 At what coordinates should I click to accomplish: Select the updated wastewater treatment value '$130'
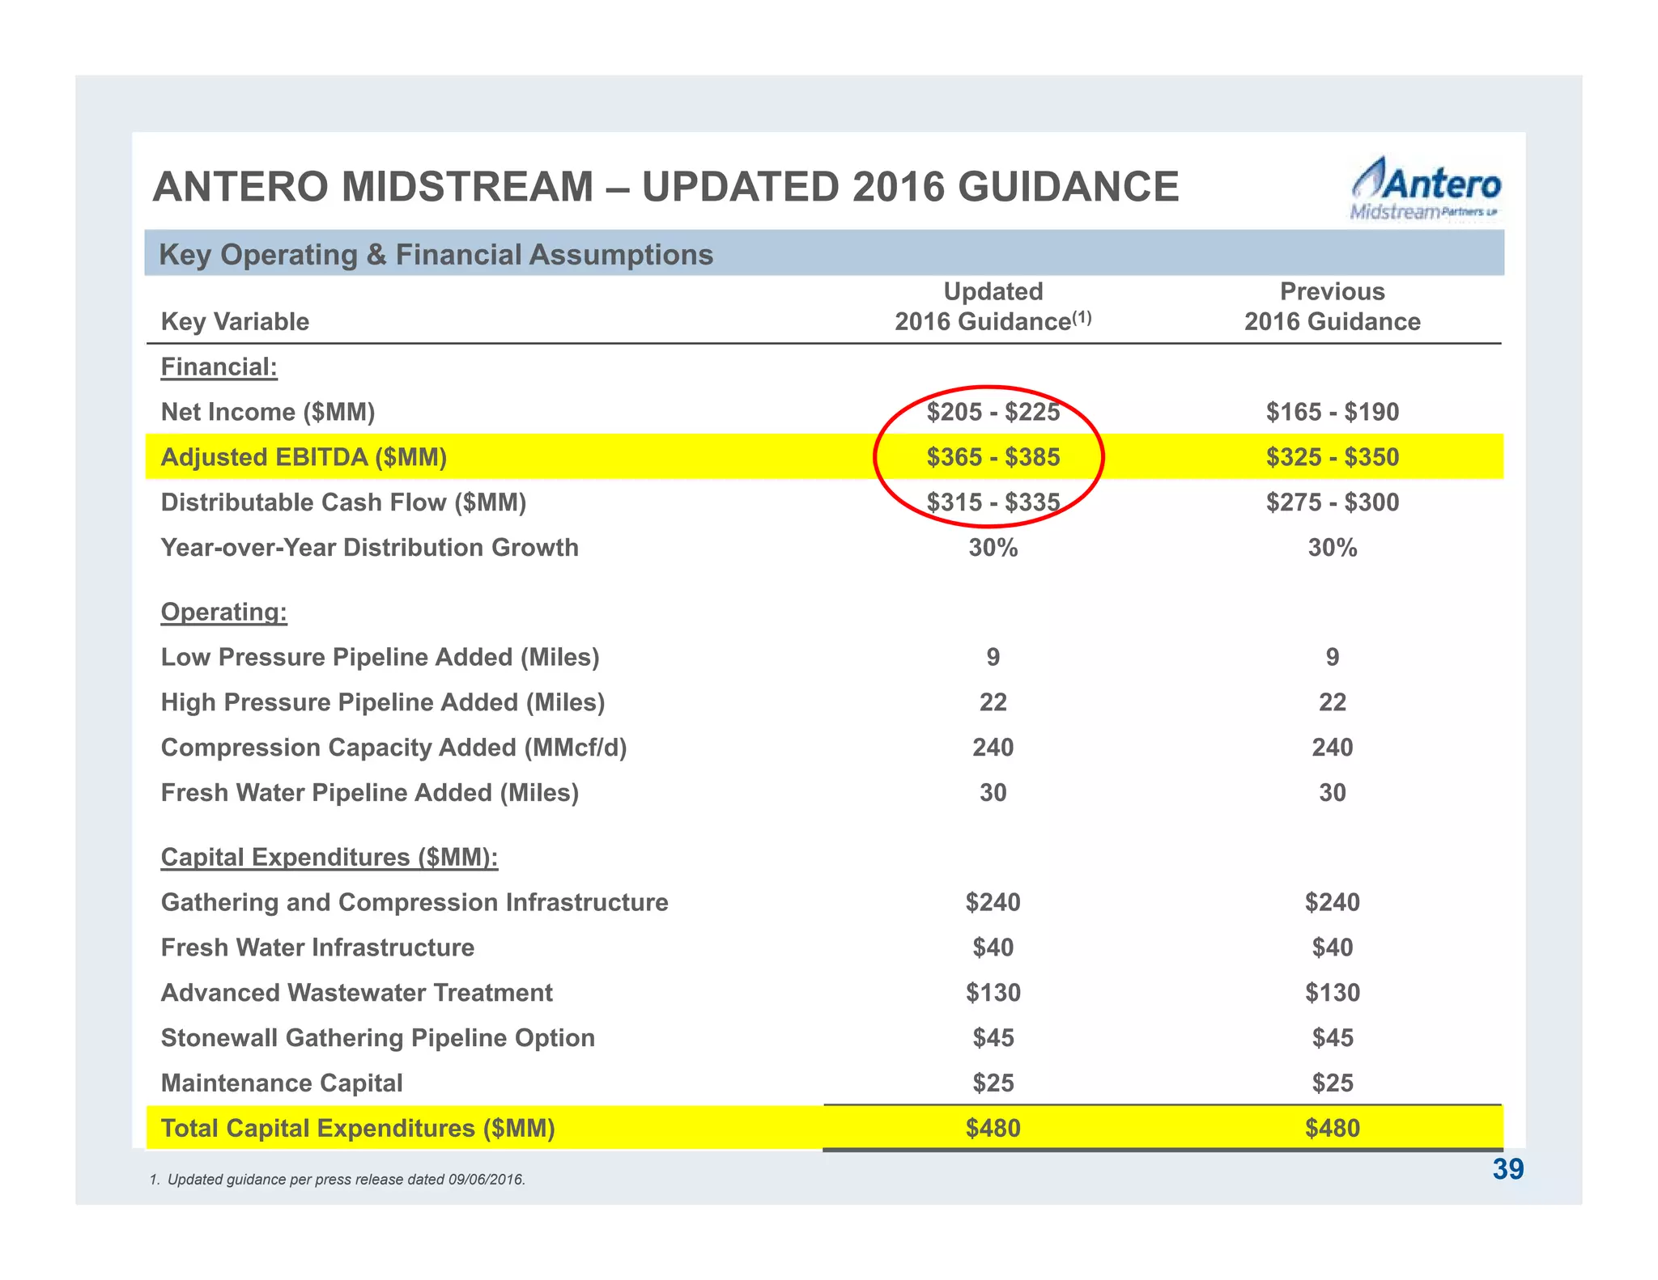click(993, 993)
